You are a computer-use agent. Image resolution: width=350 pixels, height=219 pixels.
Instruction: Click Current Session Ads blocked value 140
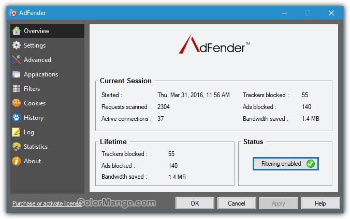[307, 107]
